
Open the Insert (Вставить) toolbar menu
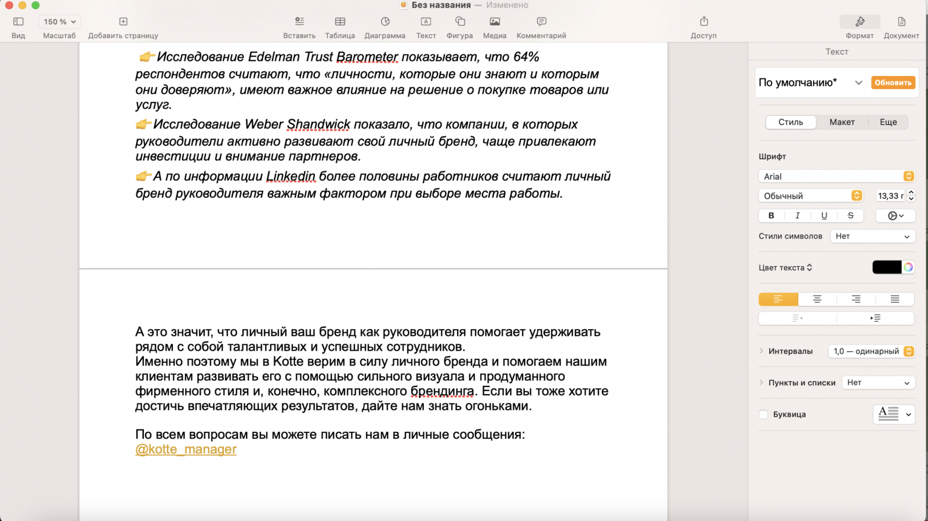[x=299, y=22]
